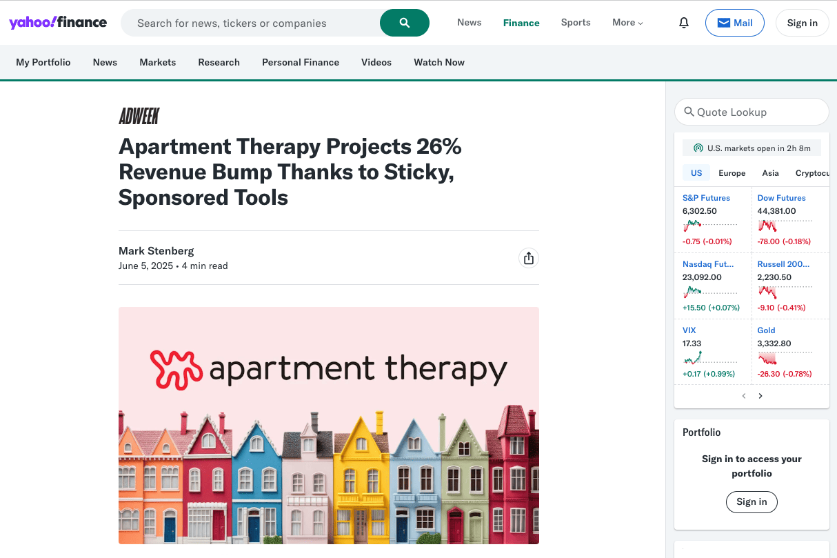Focus the Quote Lookup field

coord(752,112)
